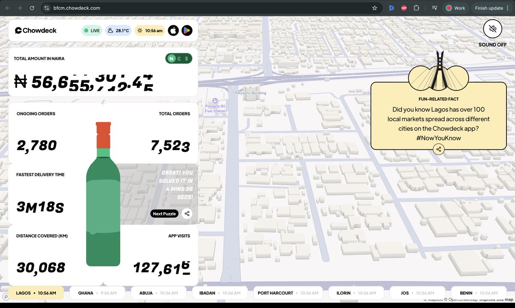Switch to the ABUJA tab
This screenshot has width=515, height=308.
[158, 293]
